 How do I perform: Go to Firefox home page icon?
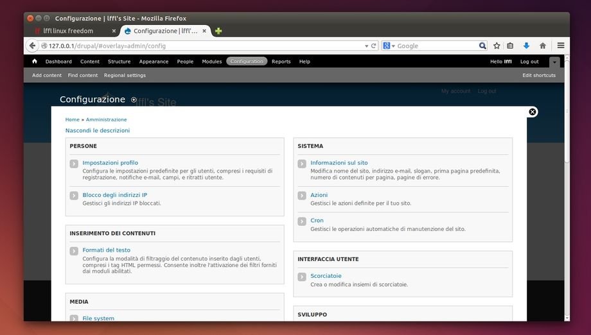pyautogui.click(x=542, y=46)
